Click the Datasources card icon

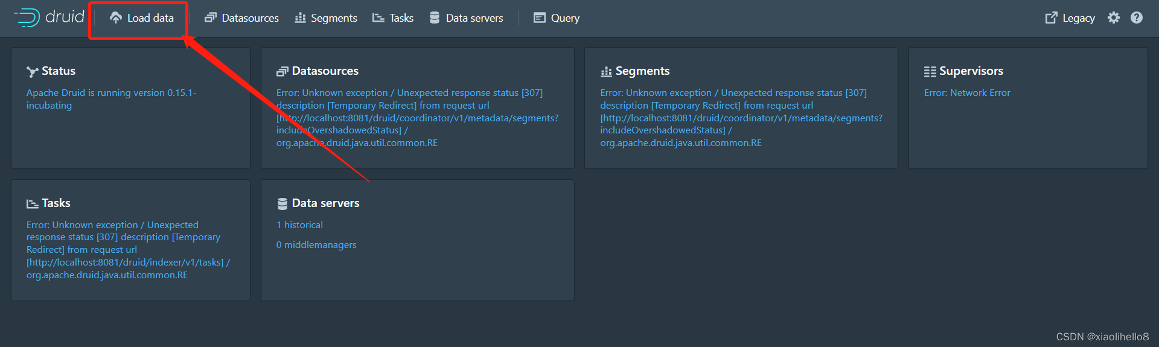click(x=282, y=72)
